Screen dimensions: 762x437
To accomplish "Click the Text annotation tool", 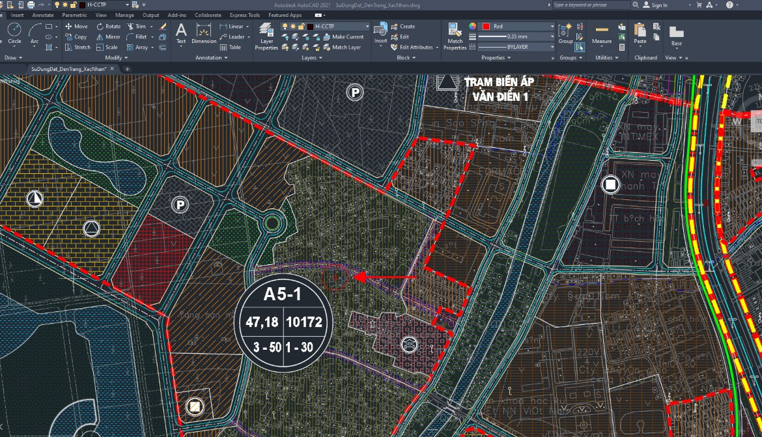I will click(181, 33).
